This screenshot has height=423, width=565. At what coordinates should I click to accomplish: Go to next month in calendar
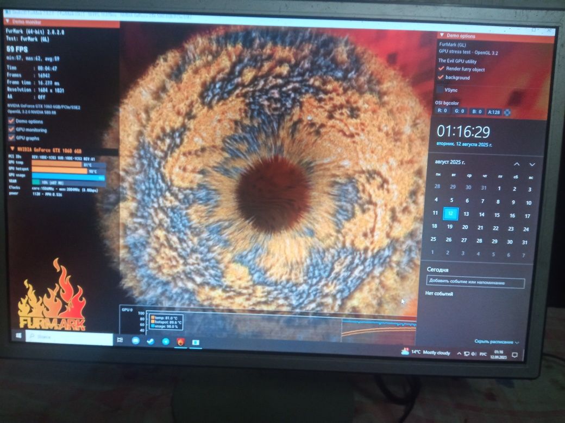pyautogui.click(x=532, y=164)
